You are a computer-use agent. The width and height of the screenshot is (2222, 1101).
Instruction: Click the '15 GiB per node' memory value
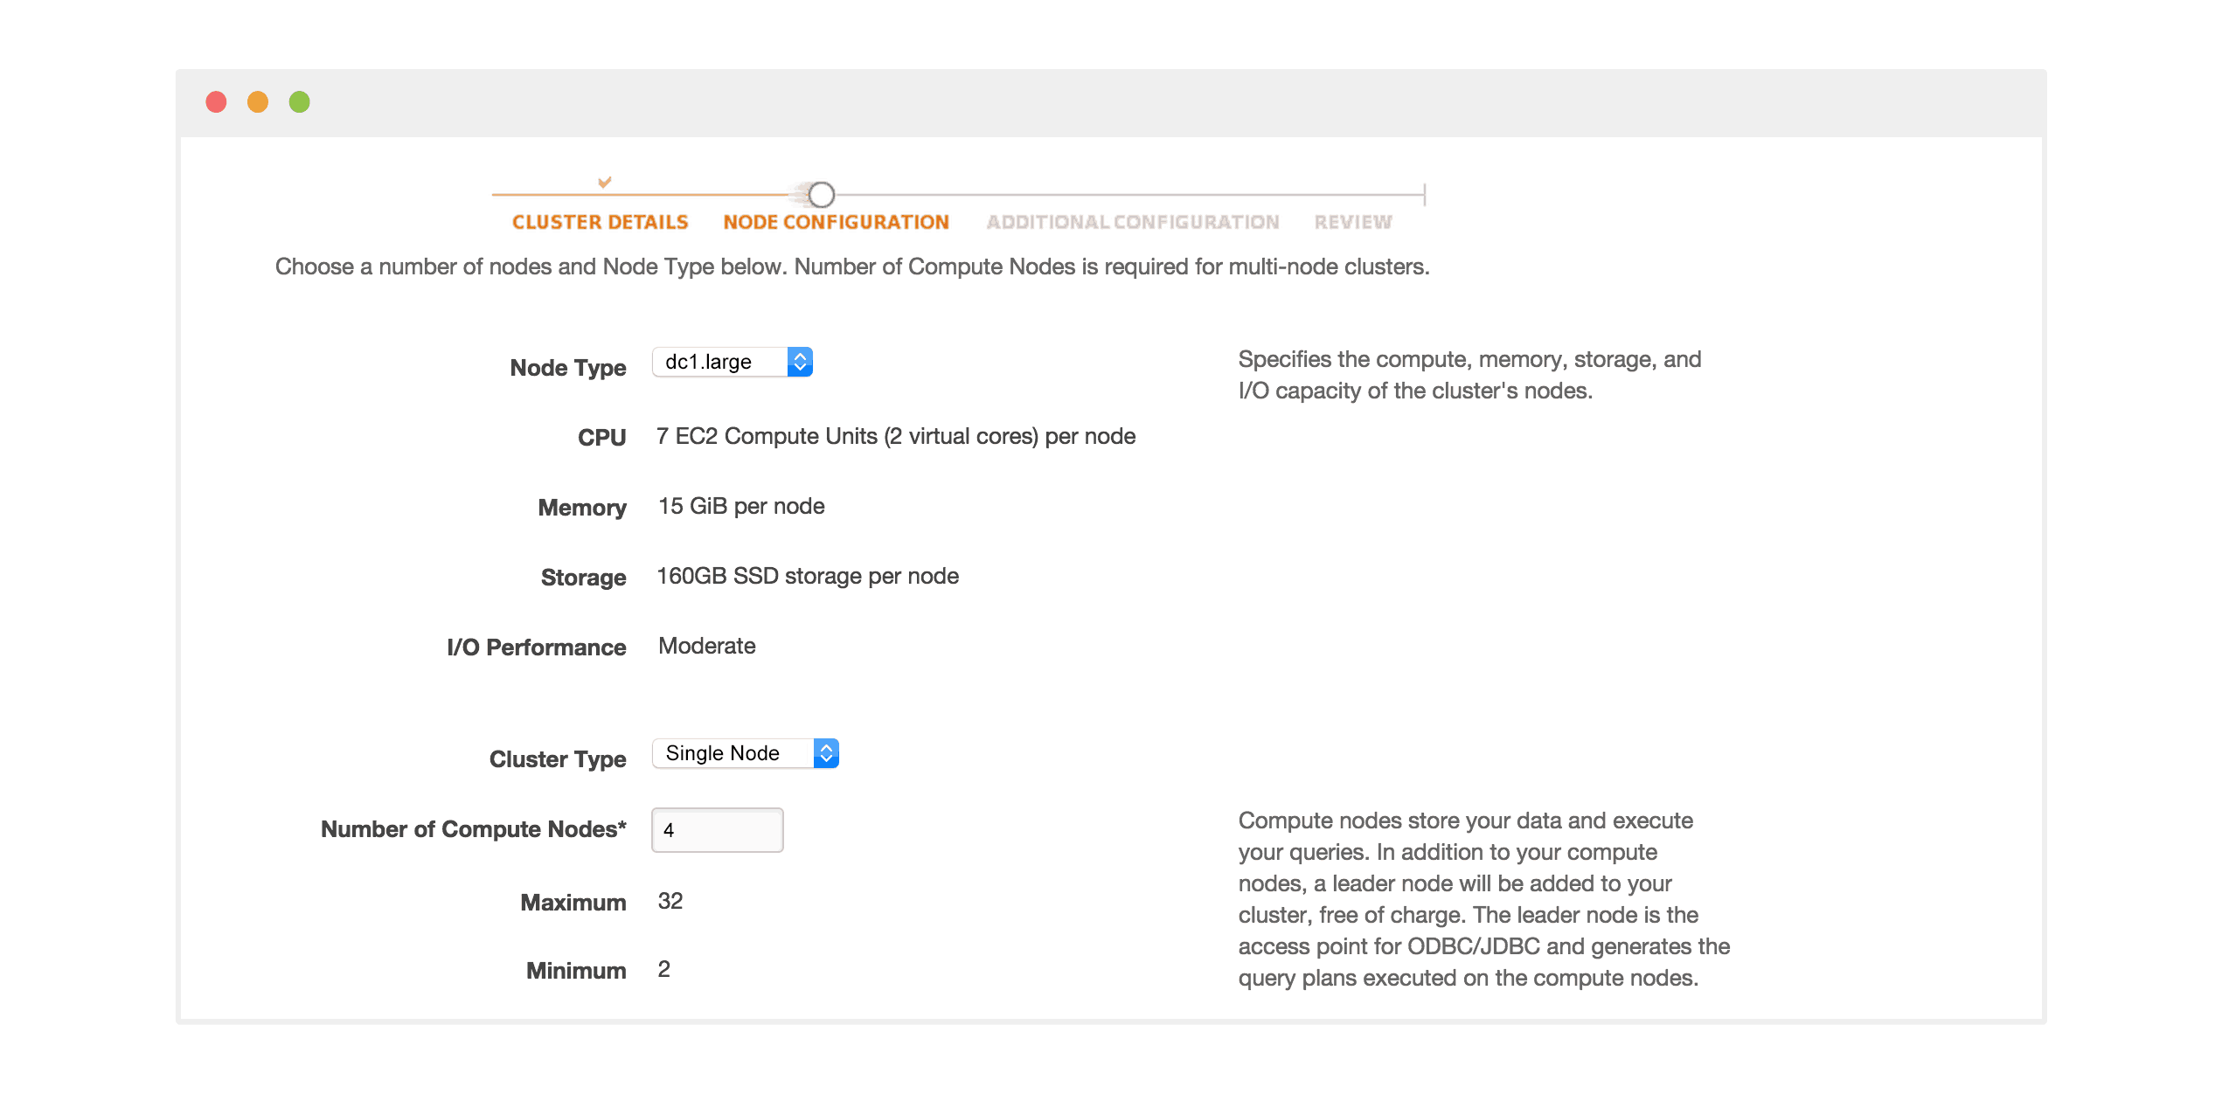click(741, 506)
